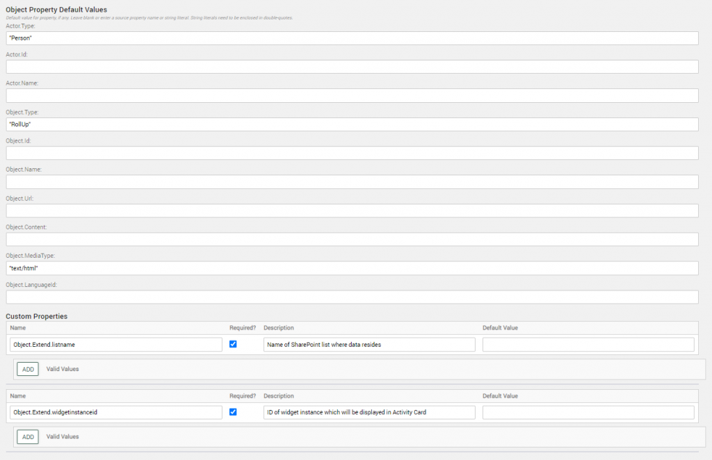Edit the "ID of widget instance" description field
This screenshot has height=460, width=712.
369,412
